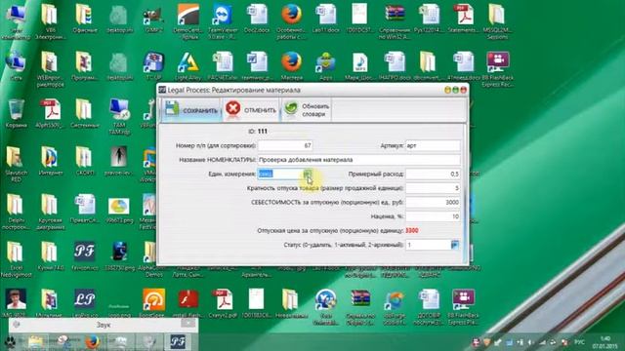
Task: Click the Примерный расход field
Action: [x=433, y=174]
